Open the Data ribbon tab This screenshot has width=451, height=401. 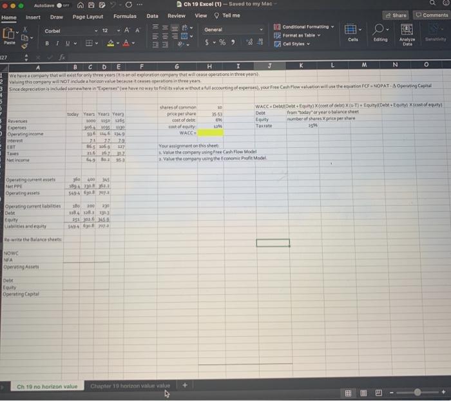tap(152, 16)
